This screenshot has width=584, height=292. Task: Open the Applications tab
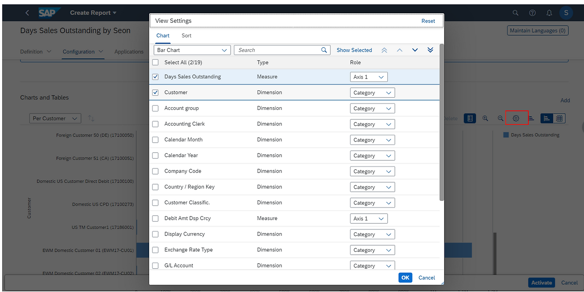129,52
